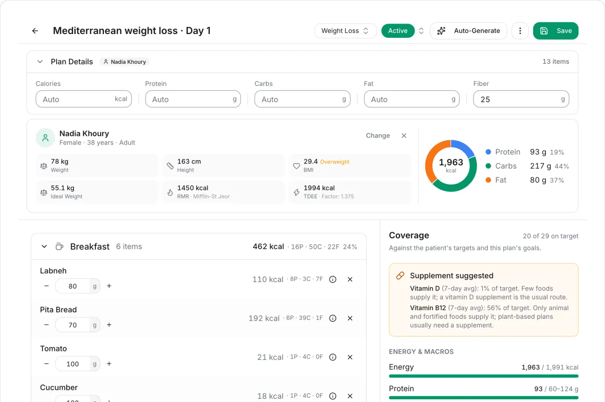Show info for Labneh
This screenshot has width=605, height=402.
[333, 279]
